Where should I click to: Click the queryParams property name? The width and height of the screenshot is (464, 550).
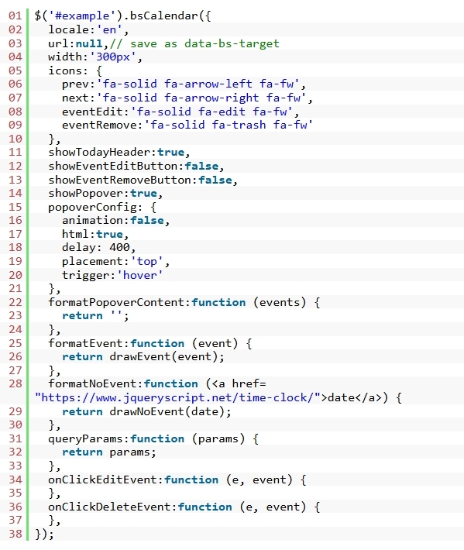click(x=85, y=438)
